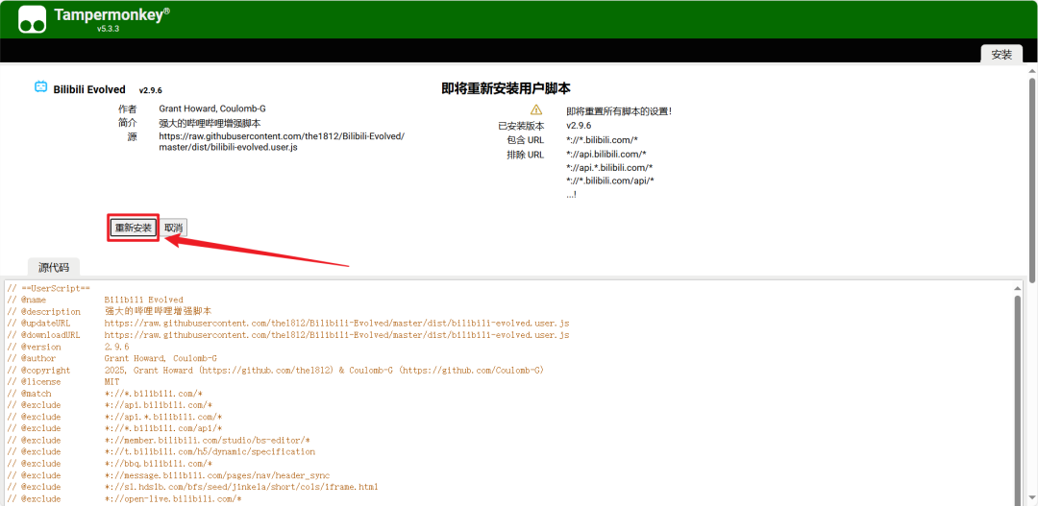Click the Bilibili Evolved script icon

[x=41, y=86]
